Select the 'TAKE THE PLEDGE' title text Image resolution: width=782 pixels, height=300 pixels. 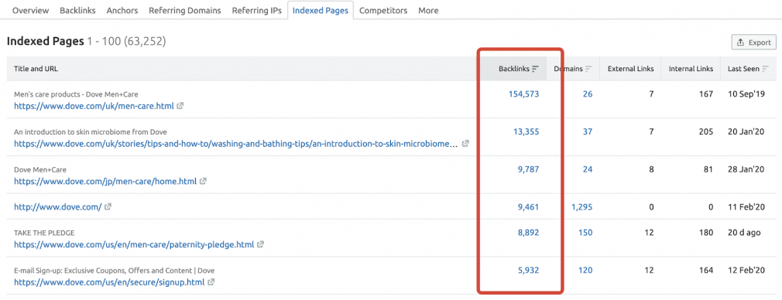(x=44, y=233)
